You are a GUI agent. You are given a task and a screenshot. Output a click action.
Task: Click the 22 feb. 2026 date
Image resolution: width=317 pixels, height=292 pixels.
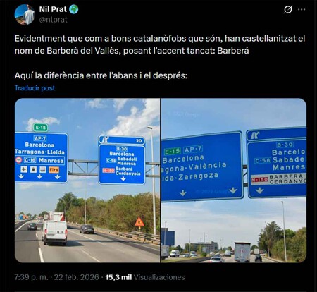click(x=77, y=277)
